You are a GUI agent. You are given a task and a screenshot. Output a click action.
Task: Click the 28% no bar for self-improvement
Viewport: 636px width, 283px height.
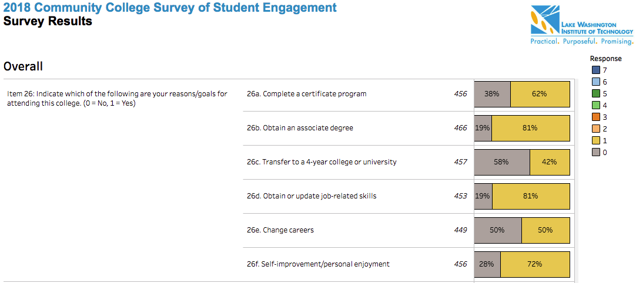(487, 264)
